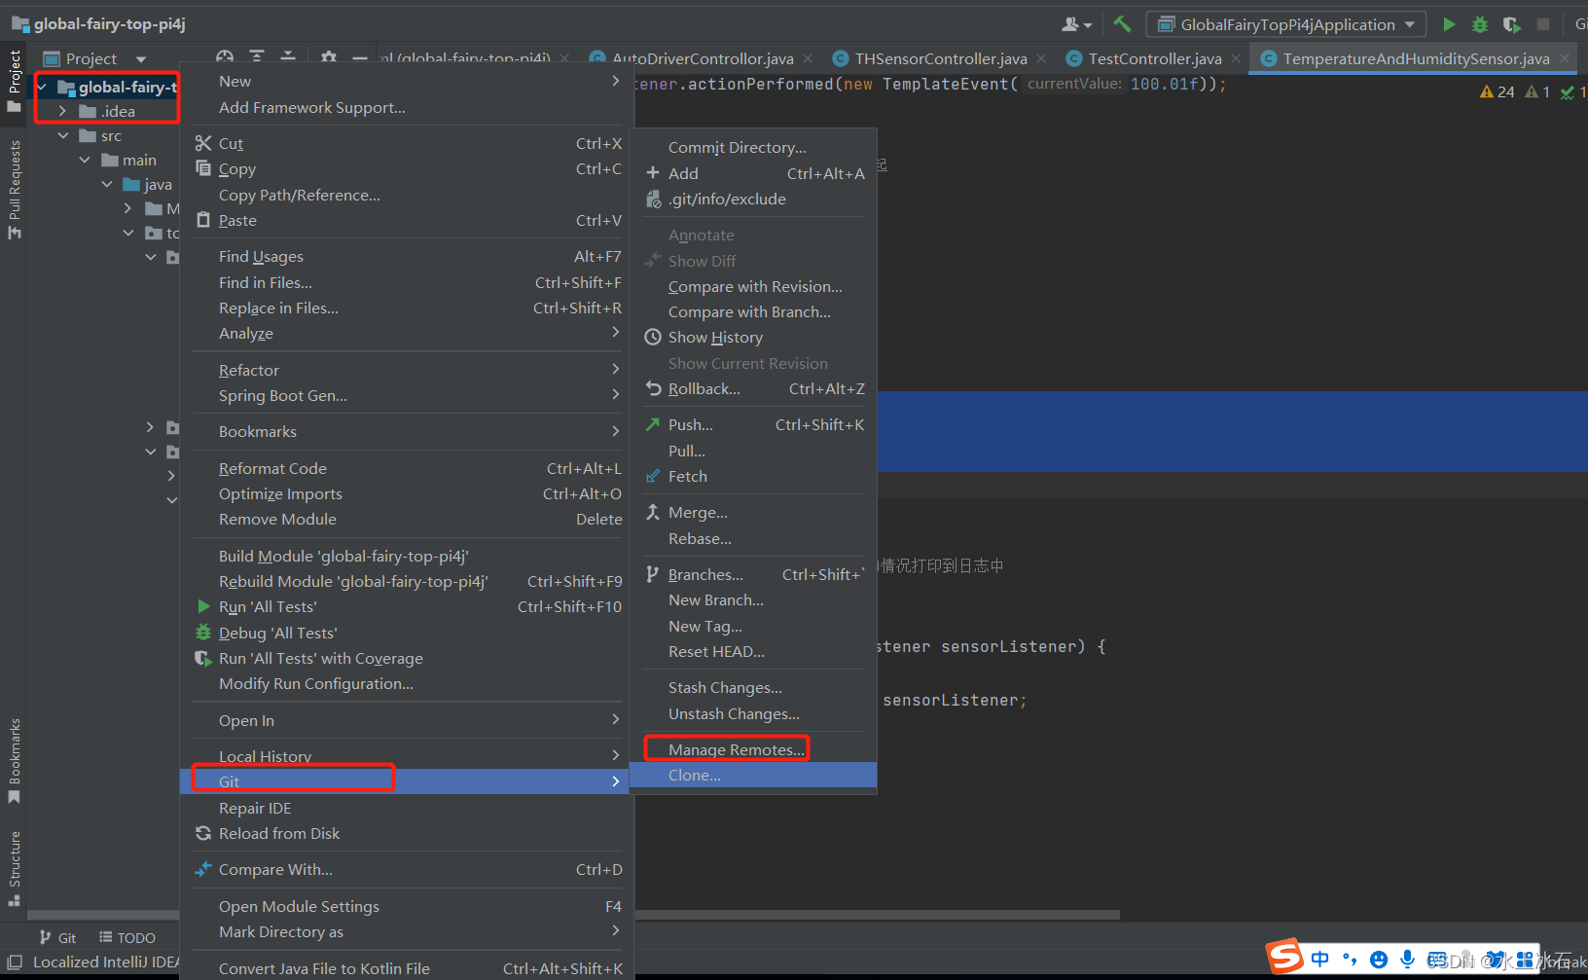This screenshot has height=980, width=1588.
Task: Click the Push arrow icon in Git submenu
Action: tap(653, 424)
